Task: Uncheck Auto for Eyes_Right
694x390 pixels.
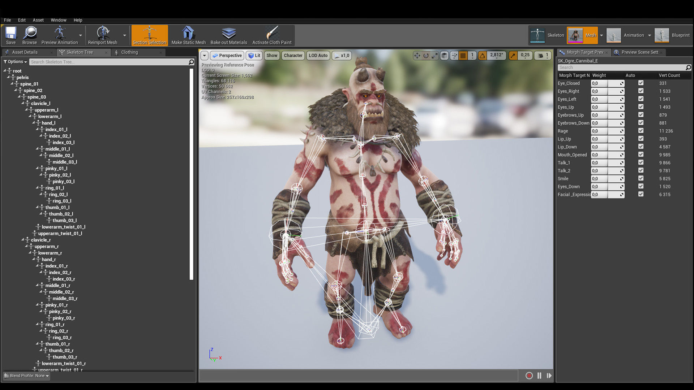Action: [641, 91]
